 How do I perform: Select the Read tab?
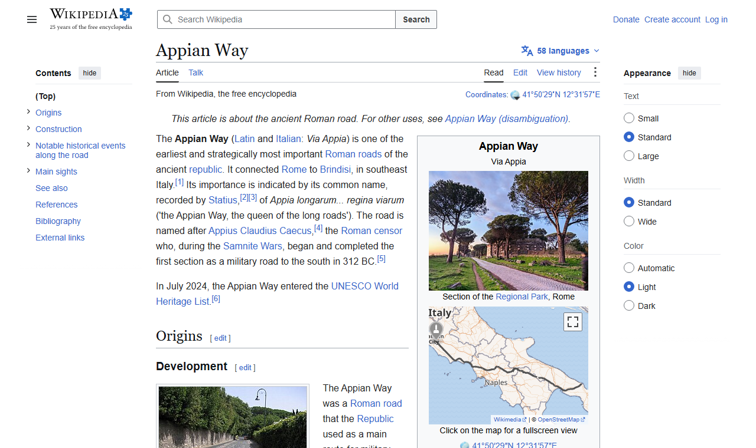pyautogui.click(x=494, y=73)
